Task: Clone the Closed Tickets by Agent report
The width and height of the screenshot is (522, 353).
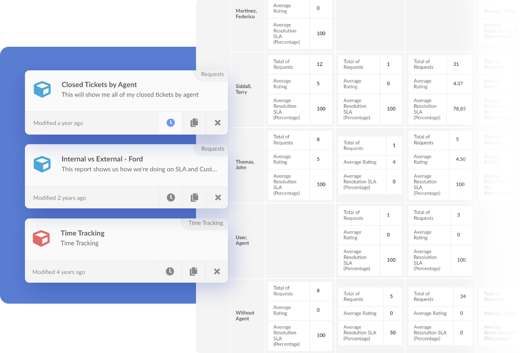Action: [x=194, y=123]
